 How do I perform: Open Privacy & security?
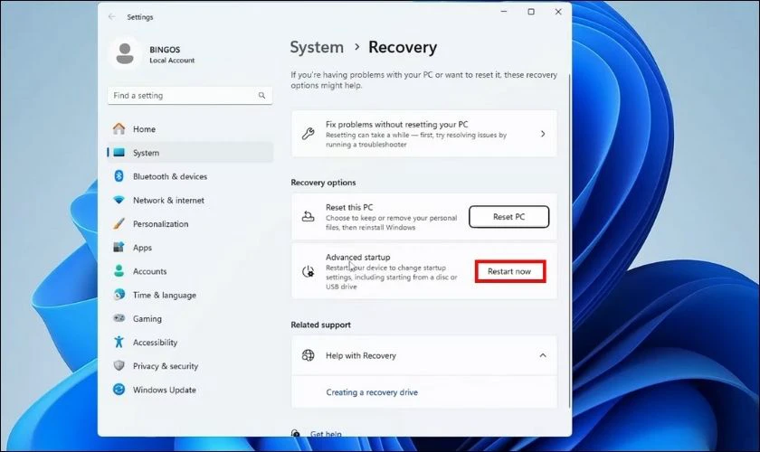[190, 366]
